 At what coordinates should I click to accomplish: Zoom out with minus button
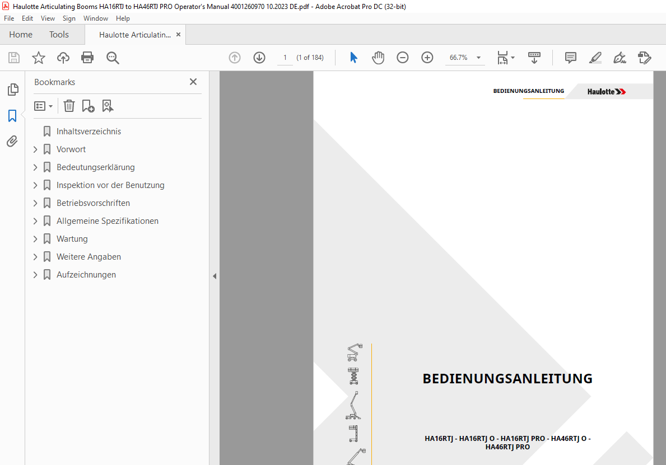coord(402,58)
